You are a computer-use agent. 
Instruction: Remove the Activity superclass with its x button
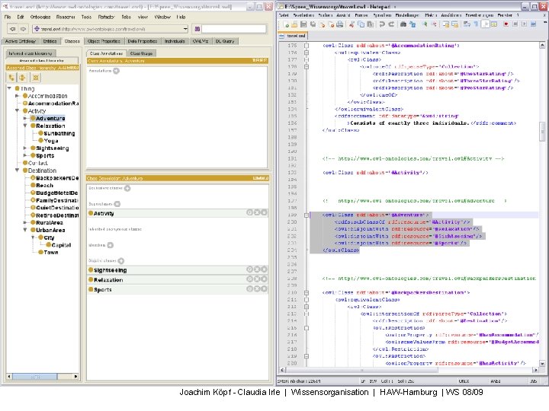257,212
